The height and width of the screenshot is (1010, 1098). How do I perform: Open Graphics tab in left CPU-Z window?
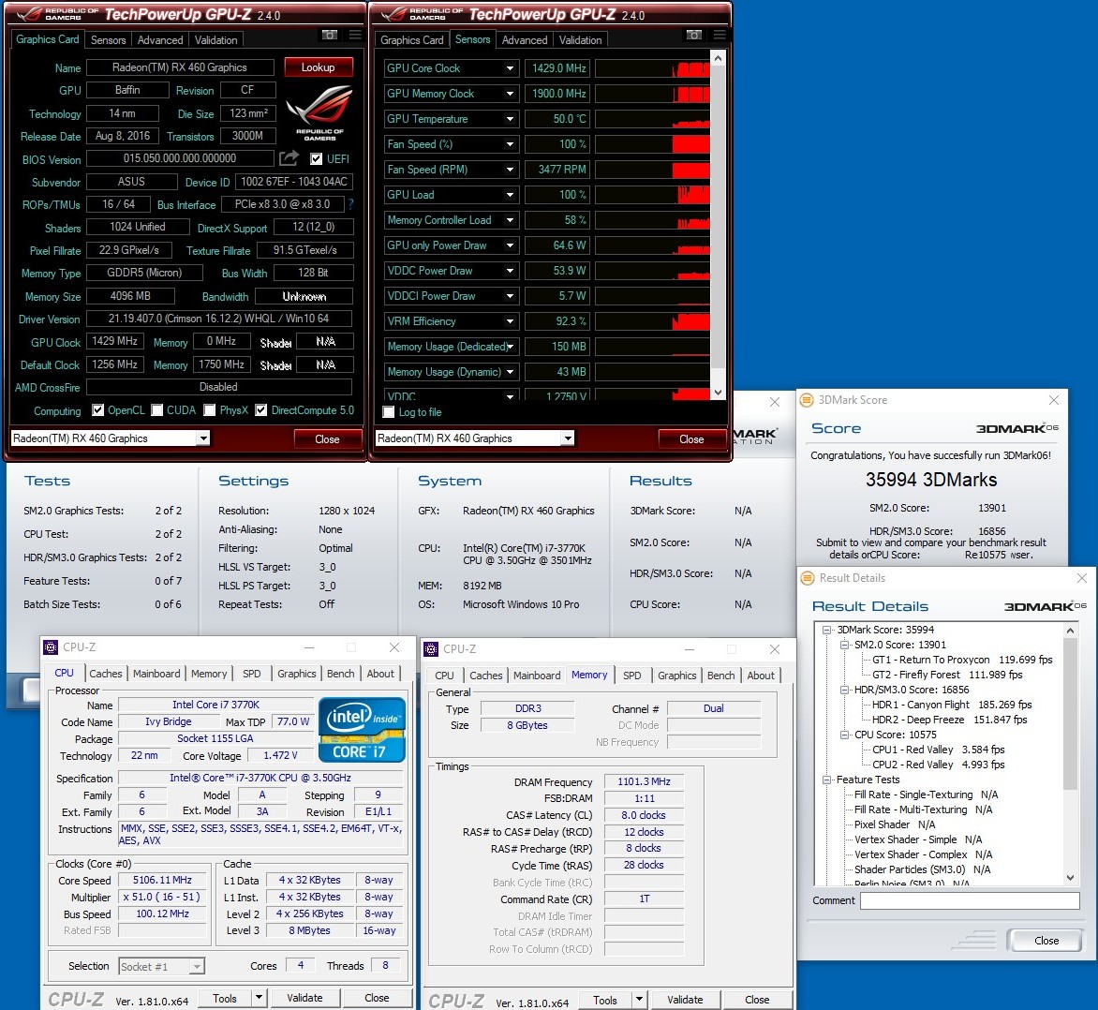pos(296,673)
